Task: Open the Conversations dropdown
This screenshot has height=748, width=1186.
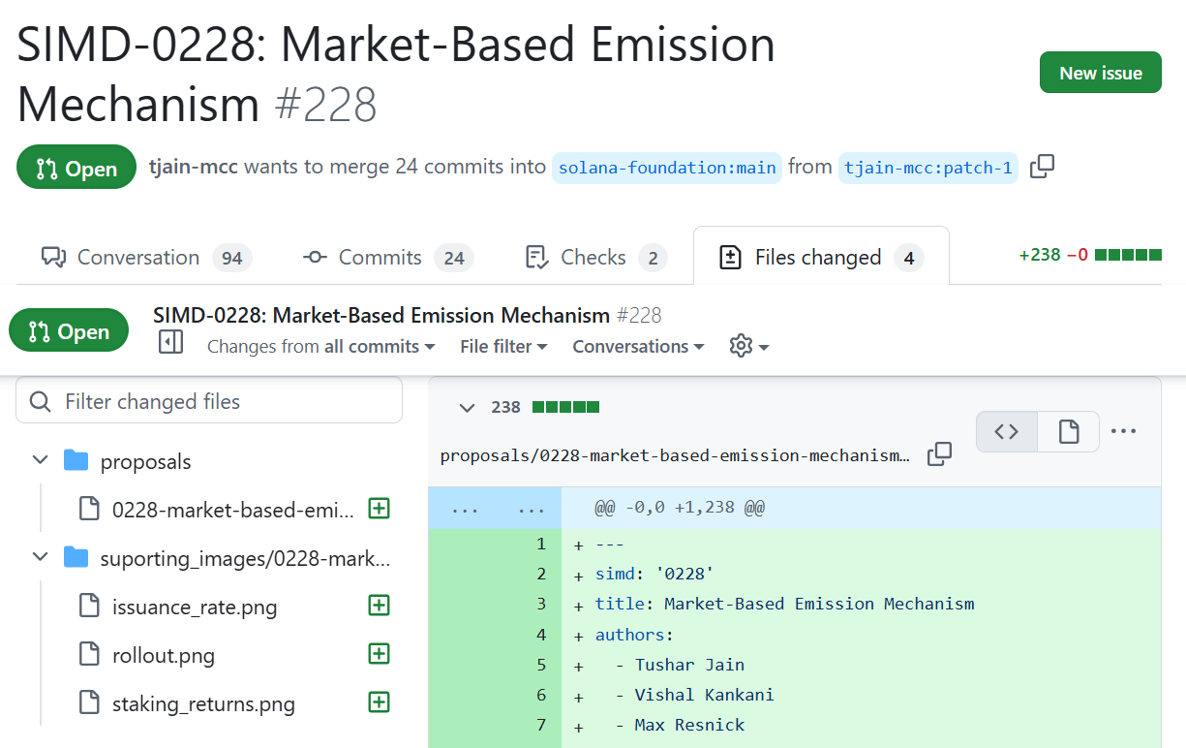Action: [637, 346]
